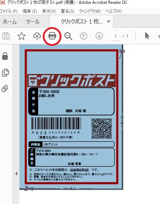Select the クリックポスト１枚... document tab

pyautogui.click(x=81, y=21)
